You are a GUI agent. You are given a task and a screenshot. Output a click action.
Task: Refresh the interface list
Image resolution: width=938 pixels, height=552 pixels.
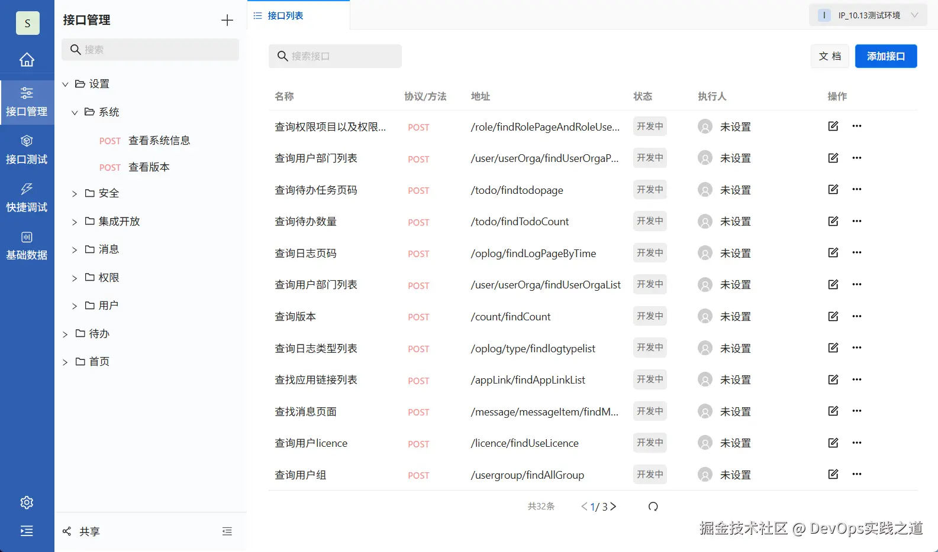(653, 506)
